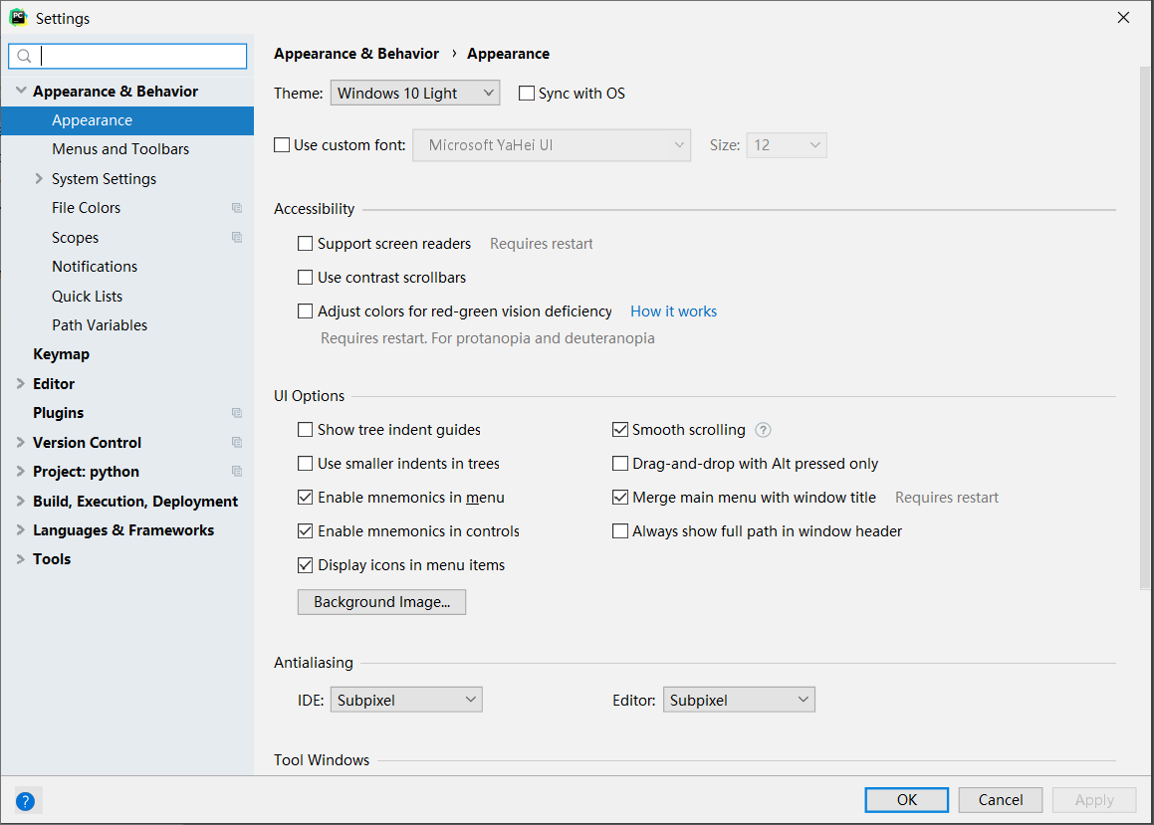Check Support screen readers

[x=305, y=244]
